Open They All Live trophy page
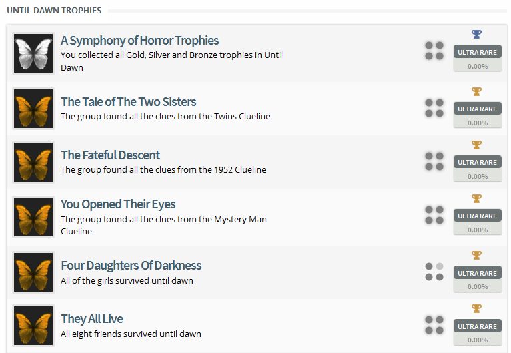This screenshot has width=511, height=353. point(92,319)
